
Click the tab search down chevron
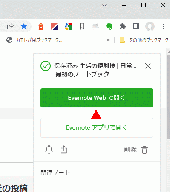click(x=104, y=5)
